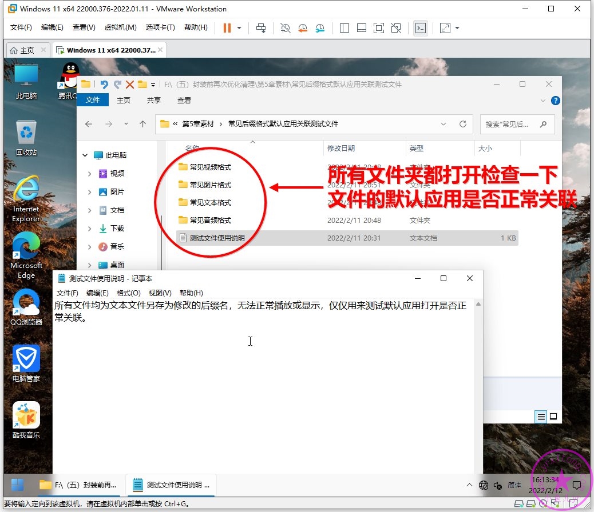Viewport: 594px width, 512px height.
Task: Click the redo icon in Explorer quick access toolbar
Action: coord(117,84)
